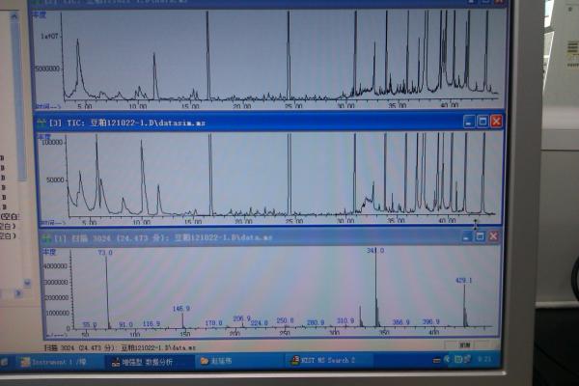The height and width of the screenshot is (386, 579).
Task: Minimize the [1] scan 3024 spectrum window
Action: point(466,236)
